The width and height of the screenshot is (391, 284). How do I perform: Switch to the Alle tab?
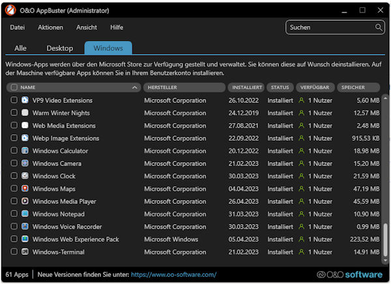(20, 48)
